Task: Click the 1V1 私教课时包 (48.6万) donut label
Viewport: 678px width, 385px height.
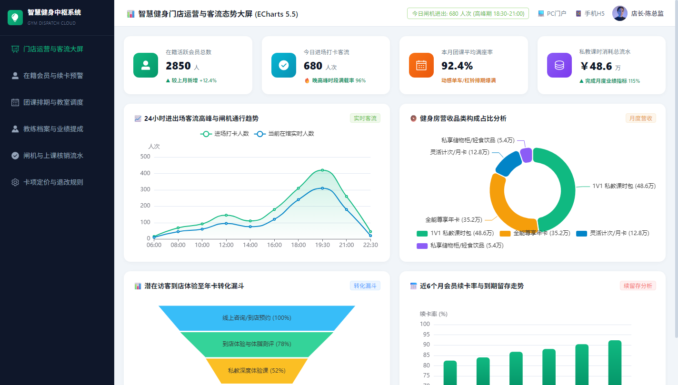Action: [x=624, y=187]
